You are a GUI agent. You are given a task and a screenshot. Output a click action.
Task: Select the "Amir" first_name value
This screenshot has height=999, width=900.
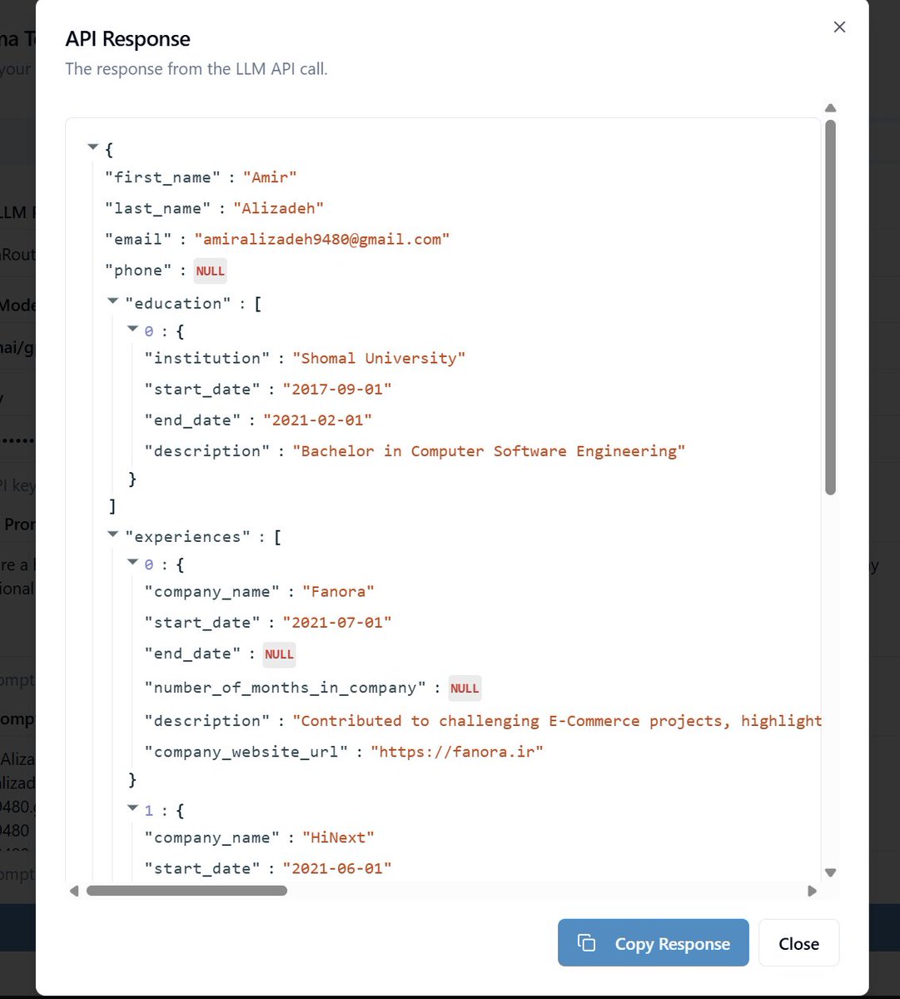270,177
